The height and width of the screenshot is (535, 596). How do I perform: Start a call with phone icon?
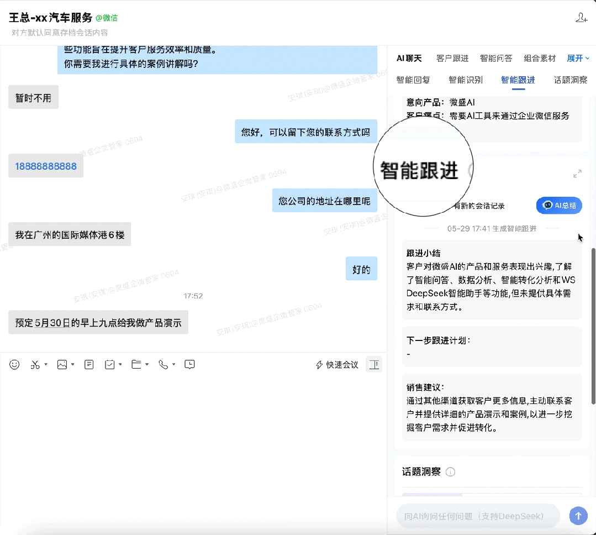click(163, 365)
